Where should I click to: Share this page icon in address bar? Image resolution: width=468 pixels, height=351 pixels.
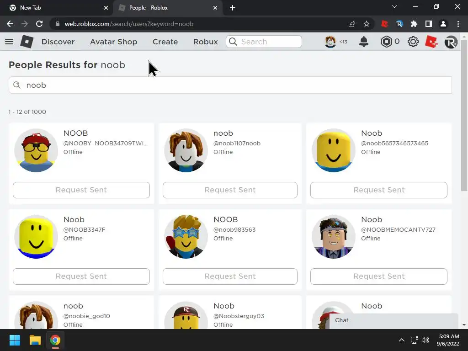click(352, 24)
